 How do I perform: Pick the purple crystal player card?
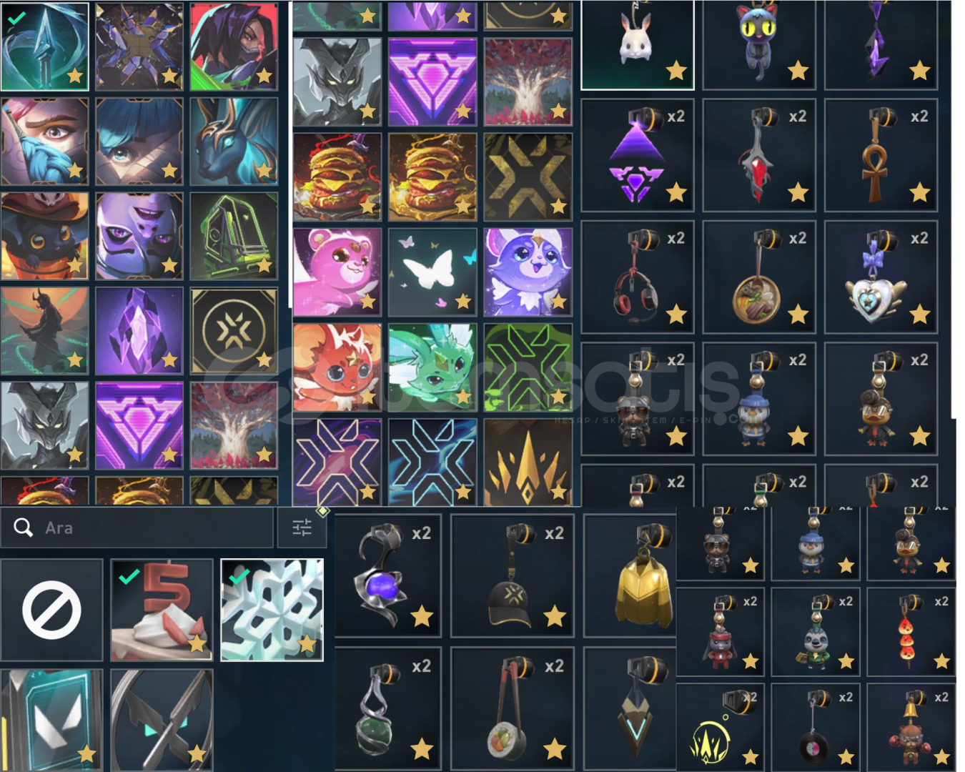tap(139, 331)
